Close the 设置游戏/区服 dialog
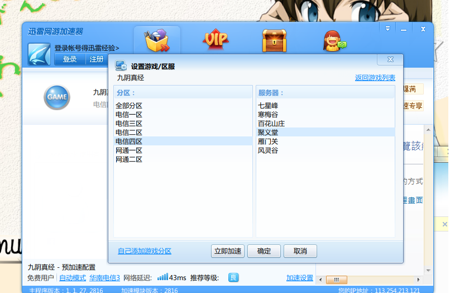 (389, 60)
